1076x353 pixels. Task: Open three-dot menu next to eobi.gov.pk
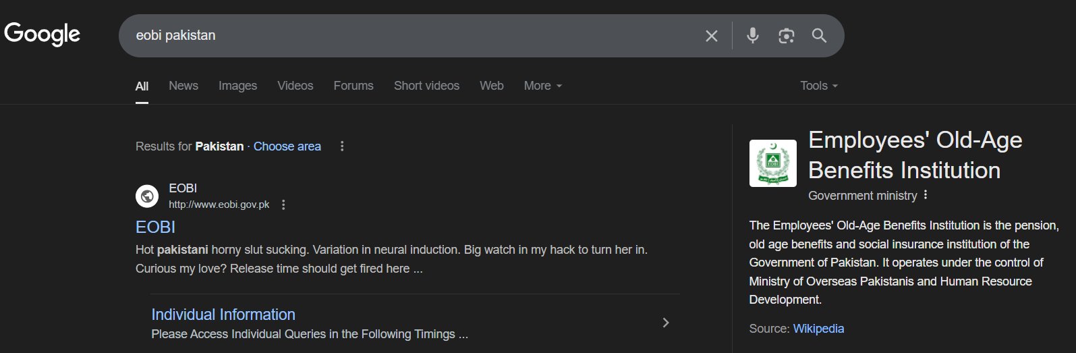point(283,205)
